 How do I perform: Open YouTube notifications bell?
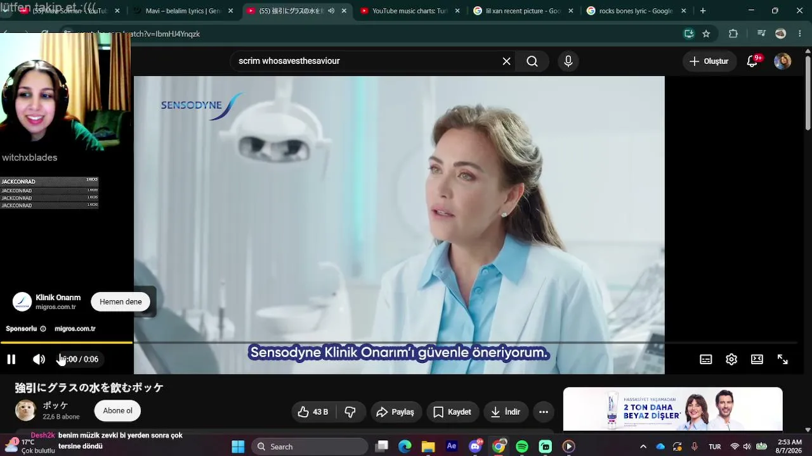[x=752, y=61]
